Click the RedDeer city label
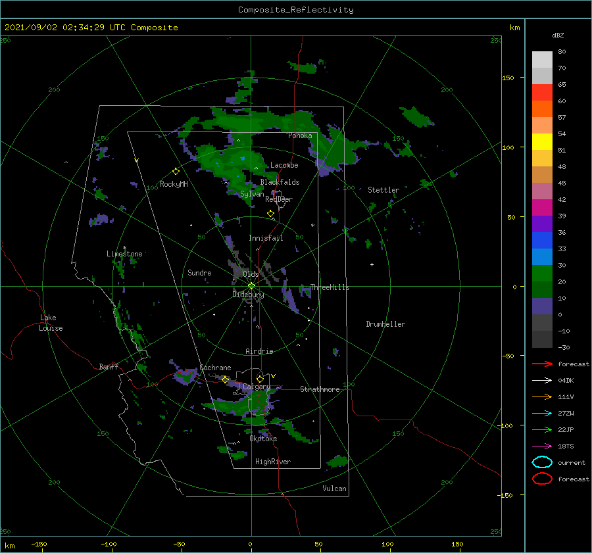This screenshot has height=553, width=592. pyautogui.click(x=279, y=199)
